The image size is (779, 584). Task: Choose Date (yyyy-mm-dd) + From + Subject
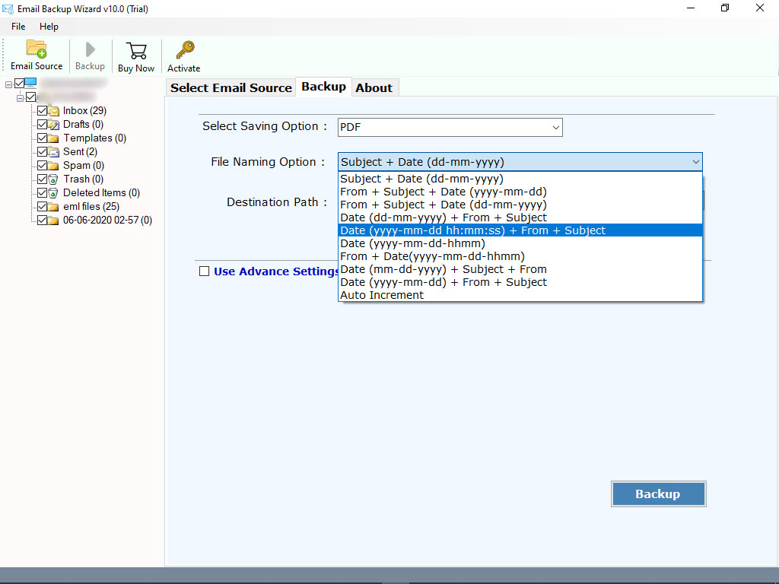(520, 282)
